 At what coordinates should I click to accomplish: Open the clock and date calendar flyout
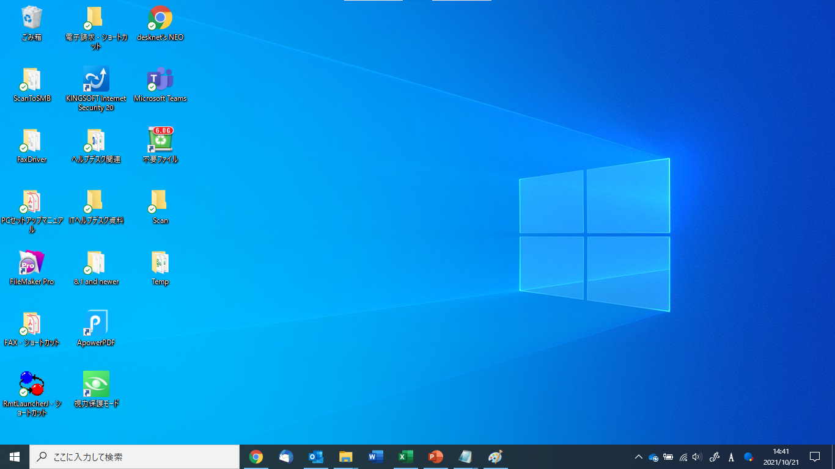click(781, 457)
